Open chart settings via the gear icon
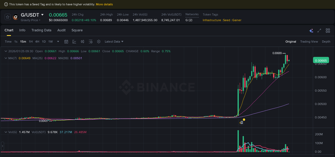 pos(99,42)
